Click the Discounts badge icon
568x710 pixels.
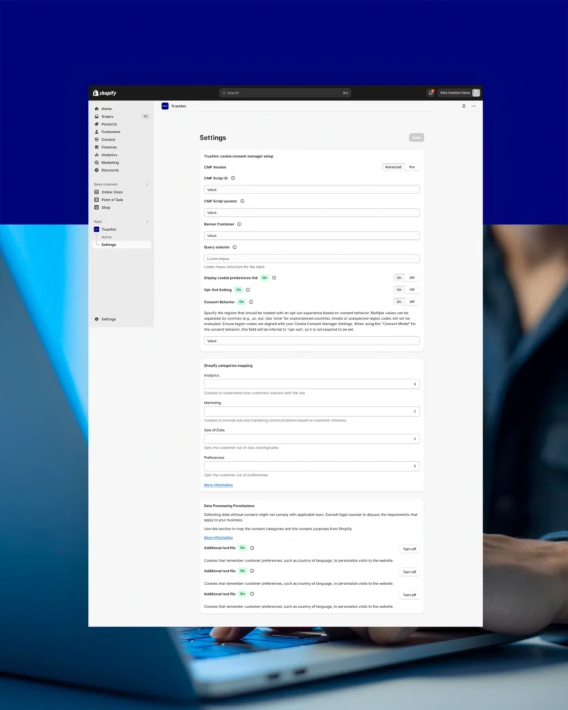coord(96,171)
